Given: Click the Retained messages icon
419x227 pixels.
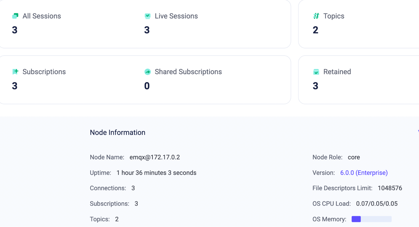Looking at the screenshot, I should 316,72.
